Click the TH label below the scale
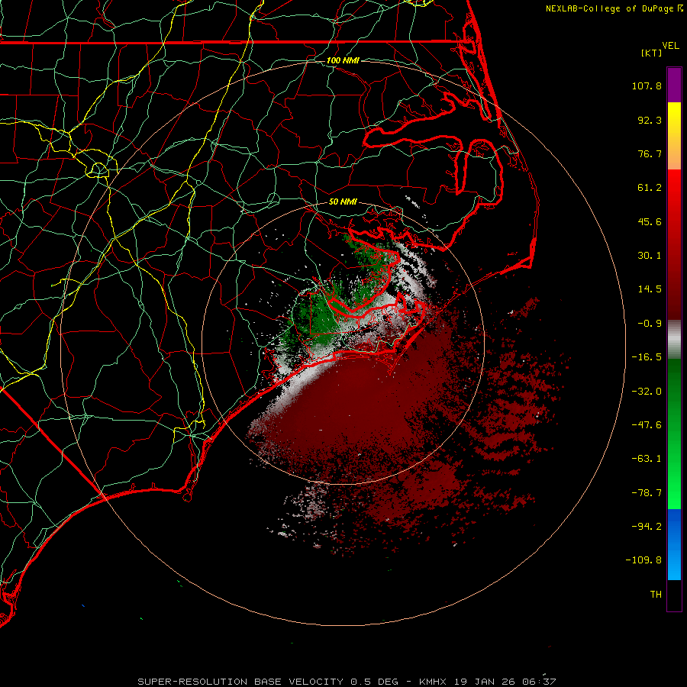This screenshot has height=687, width=687. (656, 595)
